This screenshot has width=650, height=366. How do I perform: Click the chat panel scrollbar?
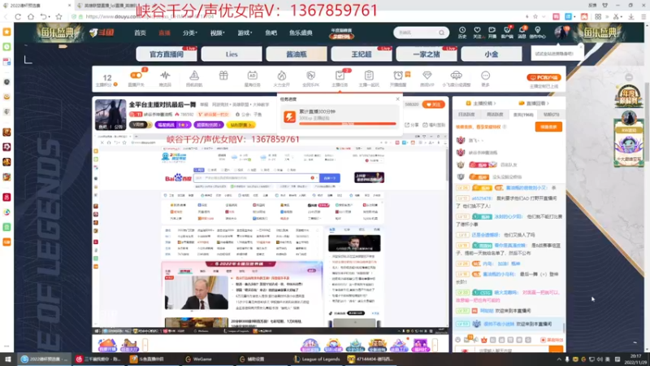tap(563, 328)
